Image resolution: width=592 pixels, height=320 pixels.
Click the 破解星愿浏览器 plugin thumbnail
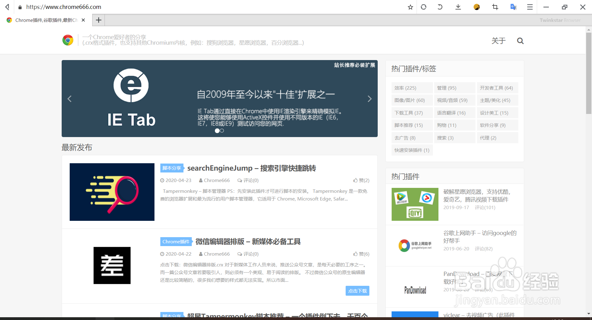click(x=415, y=204)
